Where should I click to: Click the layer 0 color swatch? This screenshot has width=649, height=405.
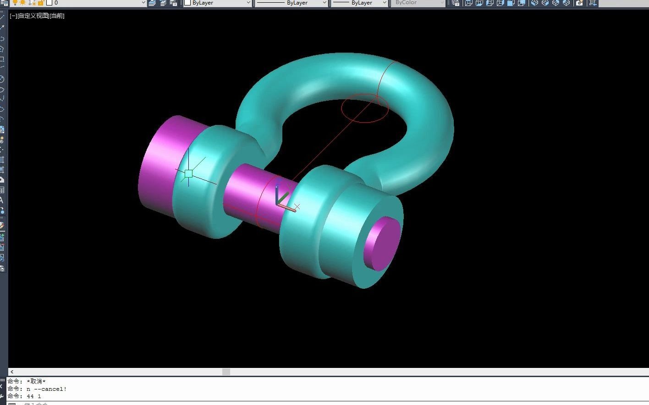click(x=49, y=3)
